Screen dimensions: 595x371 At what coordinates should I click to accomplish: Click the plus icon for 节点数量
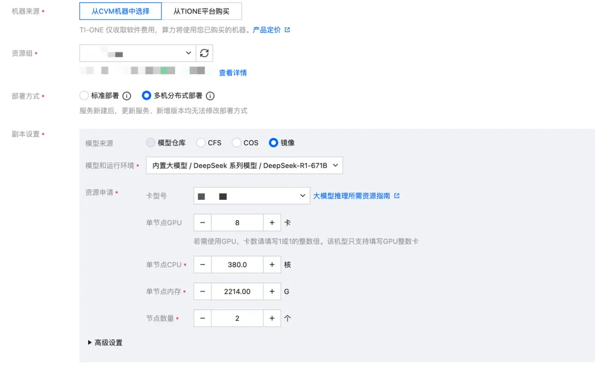pyautogui.click(x=272, y=318)
